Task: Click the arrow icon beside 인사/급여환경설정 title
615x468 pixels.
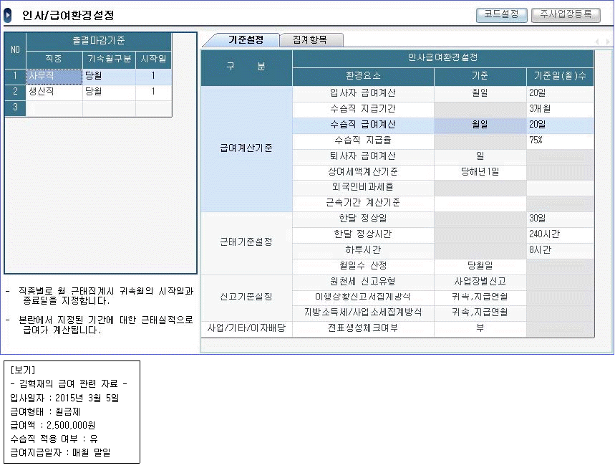Action: tap(9, 15)
